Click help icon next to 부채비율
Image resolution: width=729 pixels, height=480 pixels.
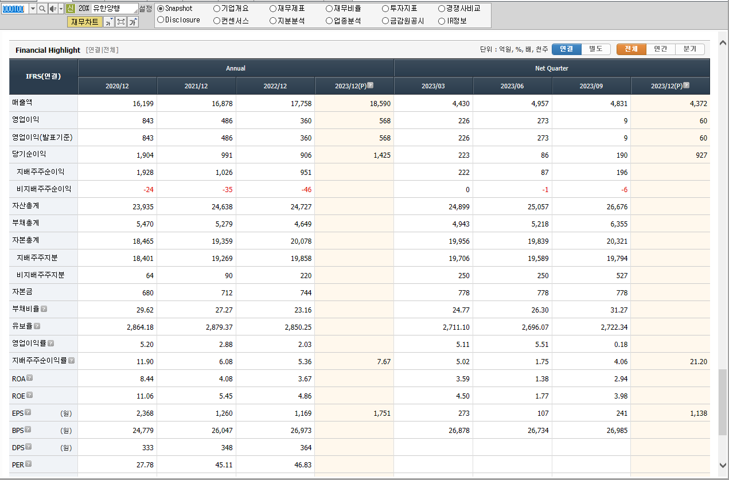click(x=44, y=309)
